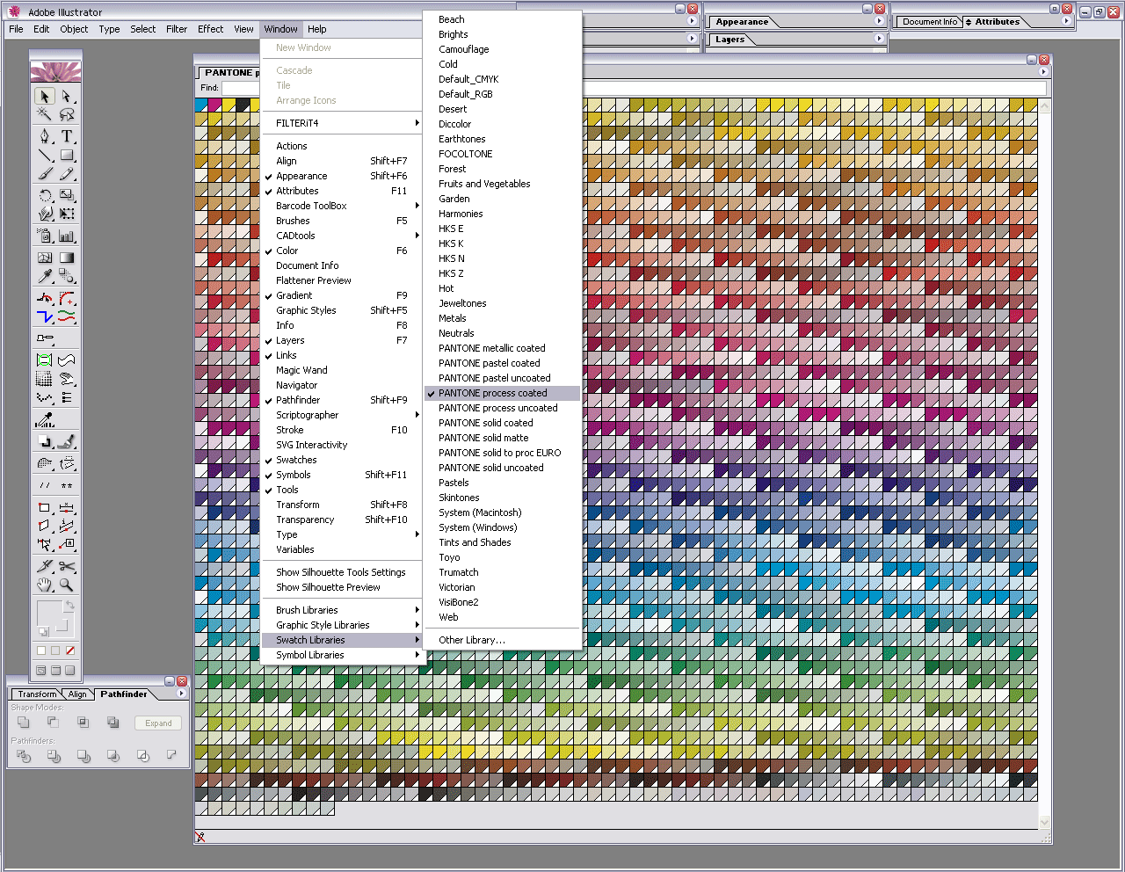Select the Line Segment tool
The image size is (1125, 872).
pyautogui.click(x=45, y=155)
